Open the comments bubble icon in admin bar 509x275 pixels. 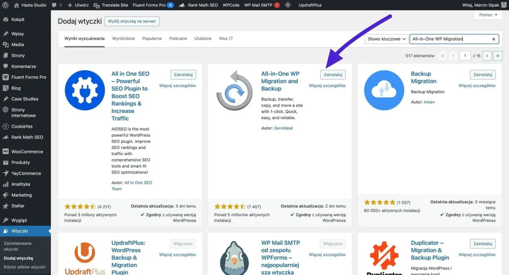click(x=54, y=5)
